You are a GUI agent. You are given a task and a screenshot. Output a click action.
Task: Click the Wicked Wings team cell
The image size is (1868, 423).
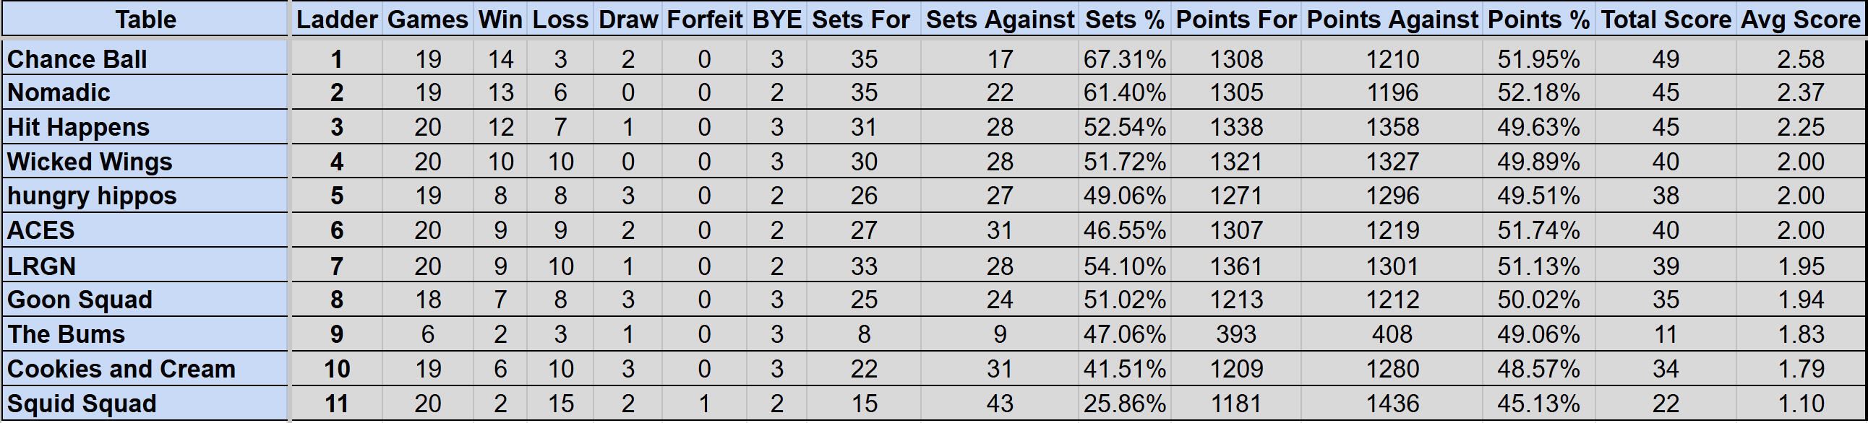pos(90,162)
